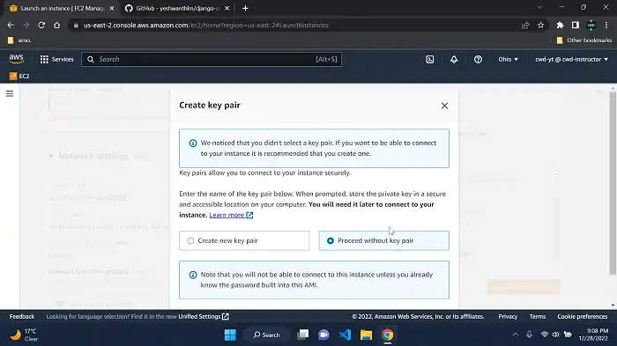Viewport: 617px width, 346px height.
Task: Open the EC2 service shortcut
Action: point(19,76)
